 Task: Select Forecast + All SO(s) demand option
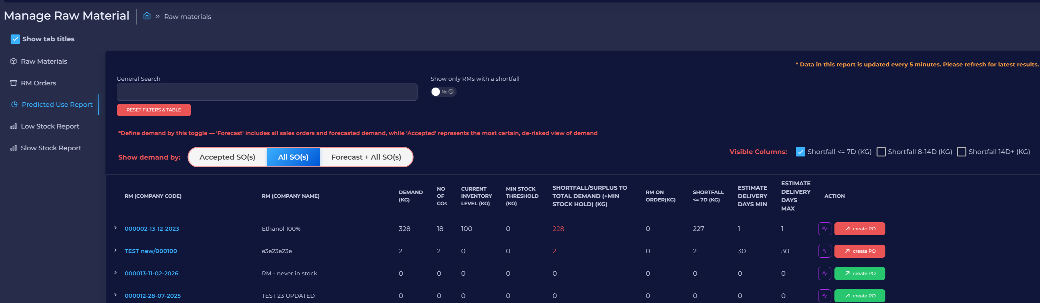366,157
